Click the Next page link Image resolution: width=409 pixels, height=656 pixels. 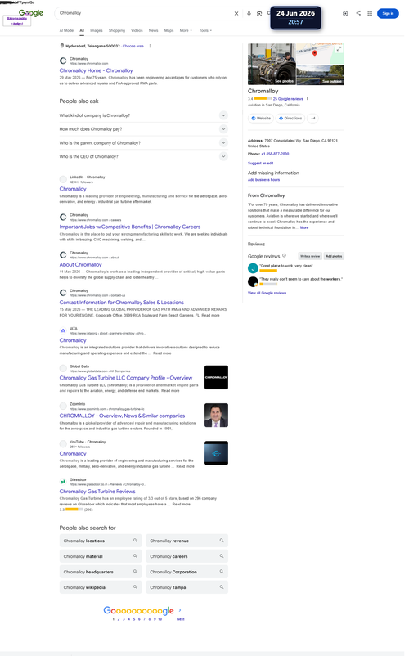coord(180,618)
